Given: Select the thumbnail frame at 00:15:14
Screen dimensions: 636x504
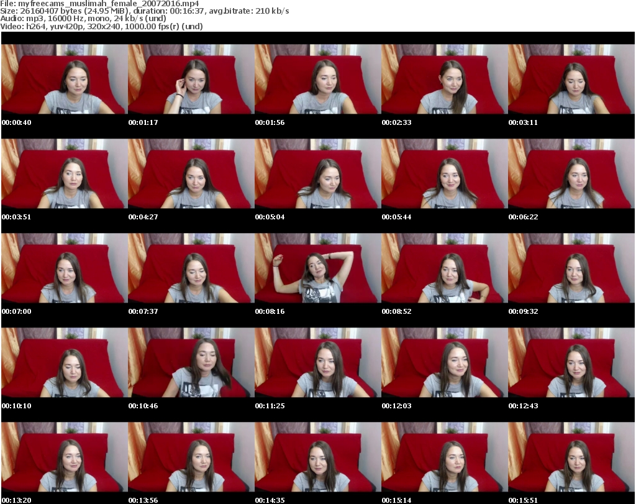Looking at the screenshot, I should [x=445, y=457].
